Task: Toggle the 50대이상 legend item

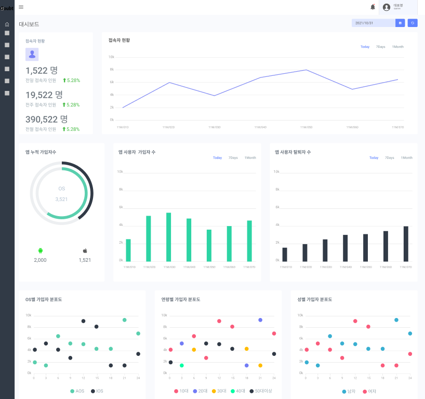Action: pyautogui.click(x=261, y=391)
